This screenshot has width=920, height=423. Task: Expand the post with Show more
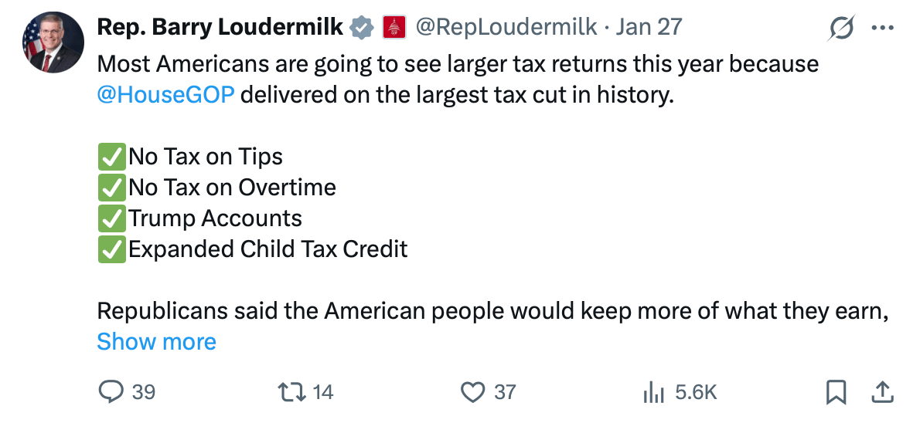click(x=156, y=341)
